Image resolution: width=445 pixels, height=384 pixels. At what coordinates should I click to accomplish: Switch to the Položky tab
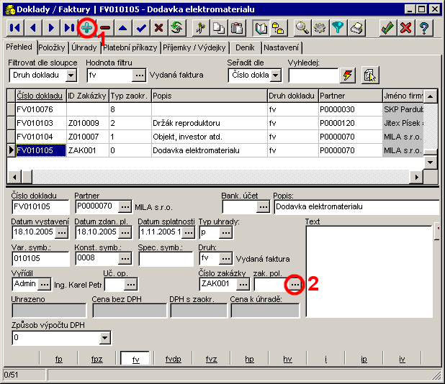[53, 47]
